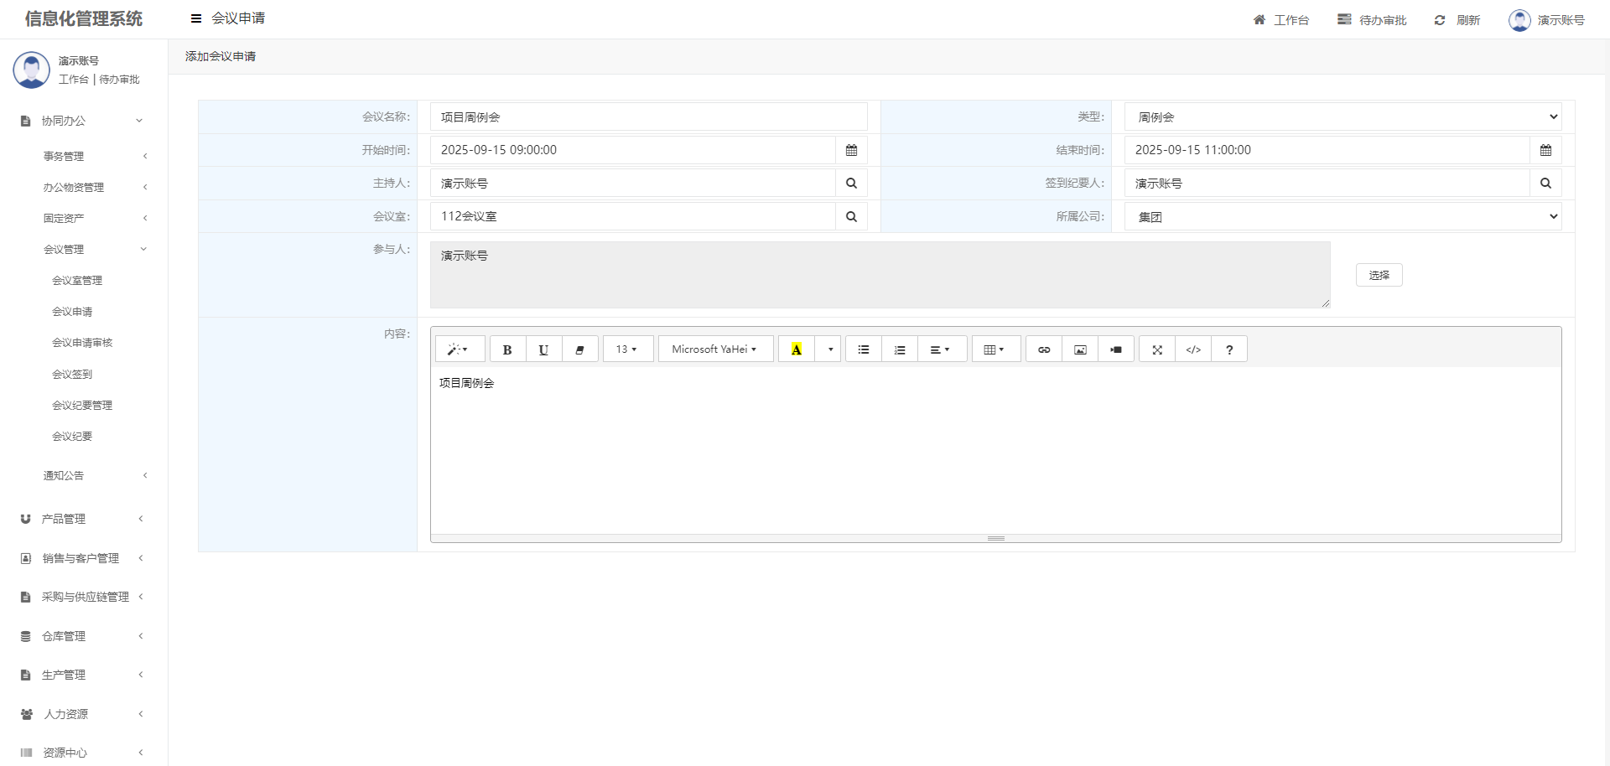Apply underline formatting in the editor
The image size is (1610, 766).
pos(543,349)
